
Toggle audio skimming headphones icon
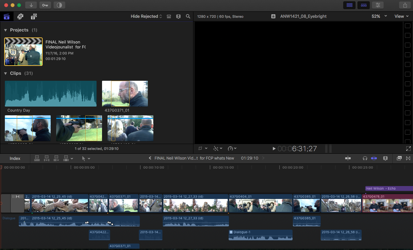(x=365, y=158)
